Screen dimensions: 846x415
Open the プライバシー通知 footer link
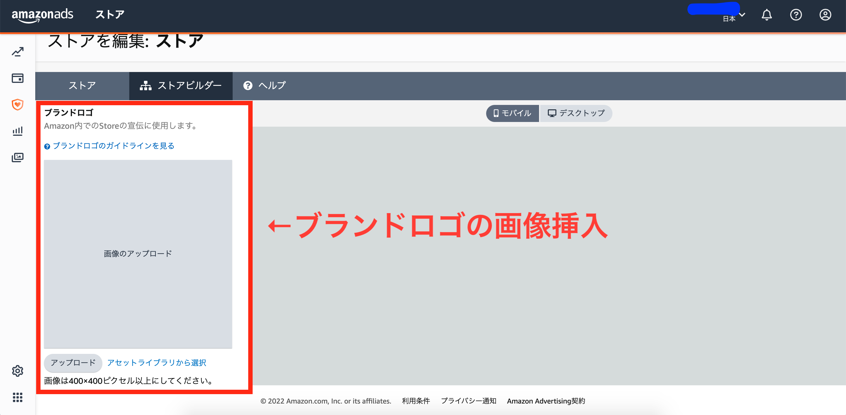(469, 401)
